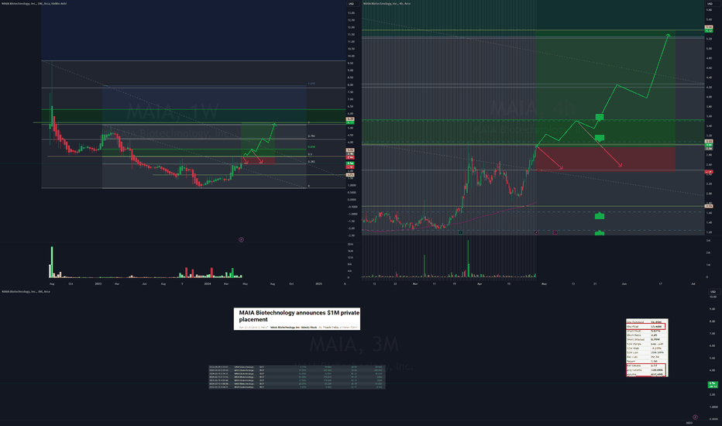The image size is (722, 426).
Task: Open the USD currency selector on 4h chart
Action: click(x=710, y=4)
